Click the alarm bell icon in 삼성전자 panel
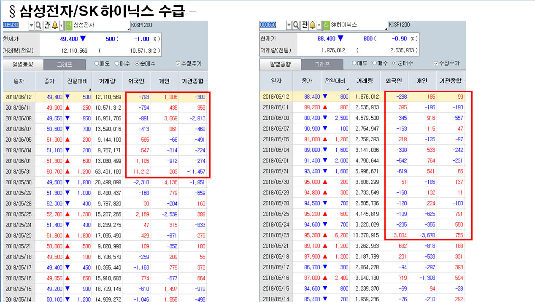 (x=54, y=25)
